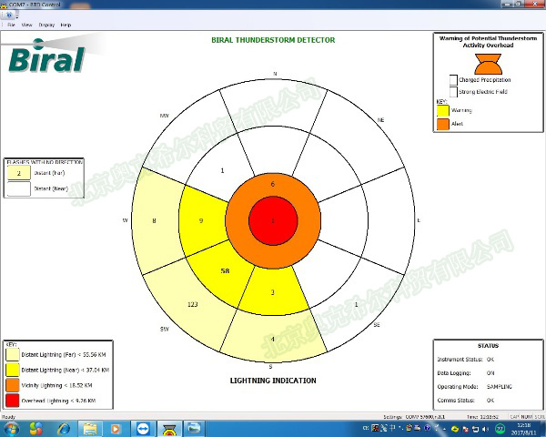Click the green circle tray icon showing 22
Screen dimensions: 546x437
pyautogui.click(x=500, y=429)
